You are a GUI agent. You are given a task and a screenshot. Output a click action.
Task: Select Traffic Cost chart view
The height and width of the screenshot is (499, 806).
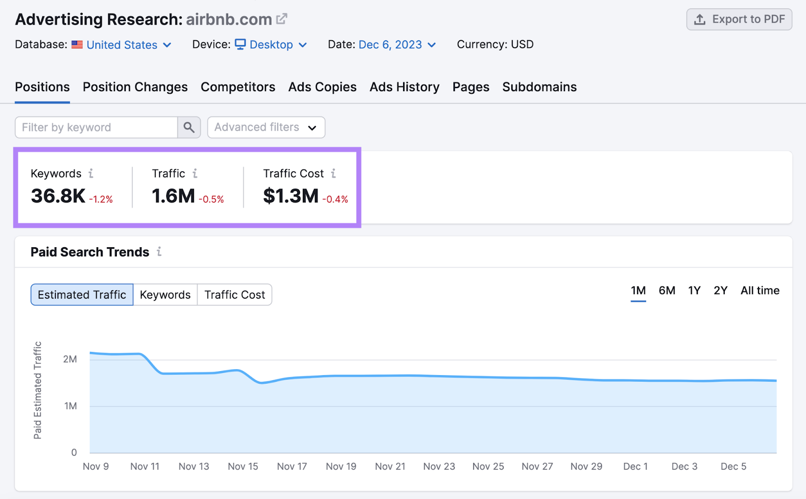point(235,295)
